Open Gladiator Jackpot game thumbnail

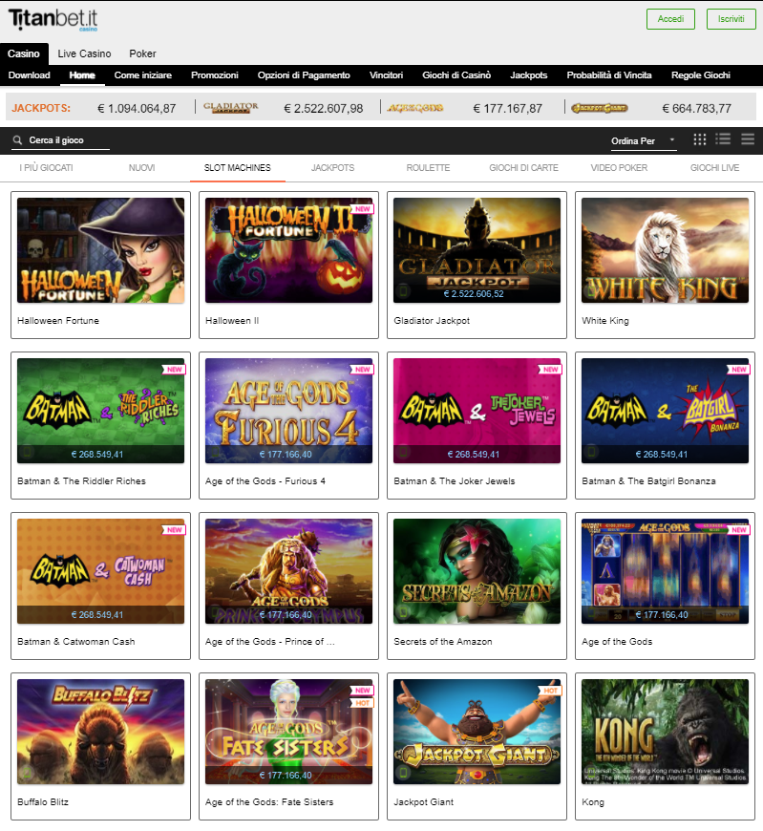click(477, 250)
